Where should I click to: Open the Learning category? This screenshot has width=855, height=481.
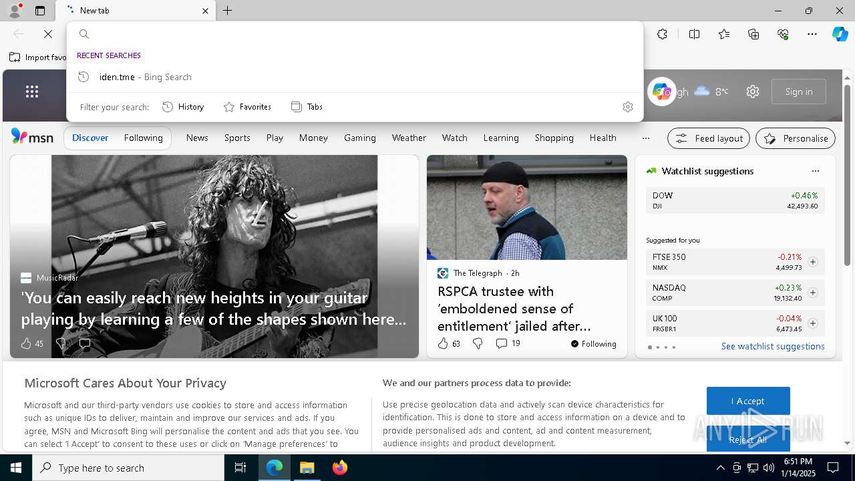501,138
